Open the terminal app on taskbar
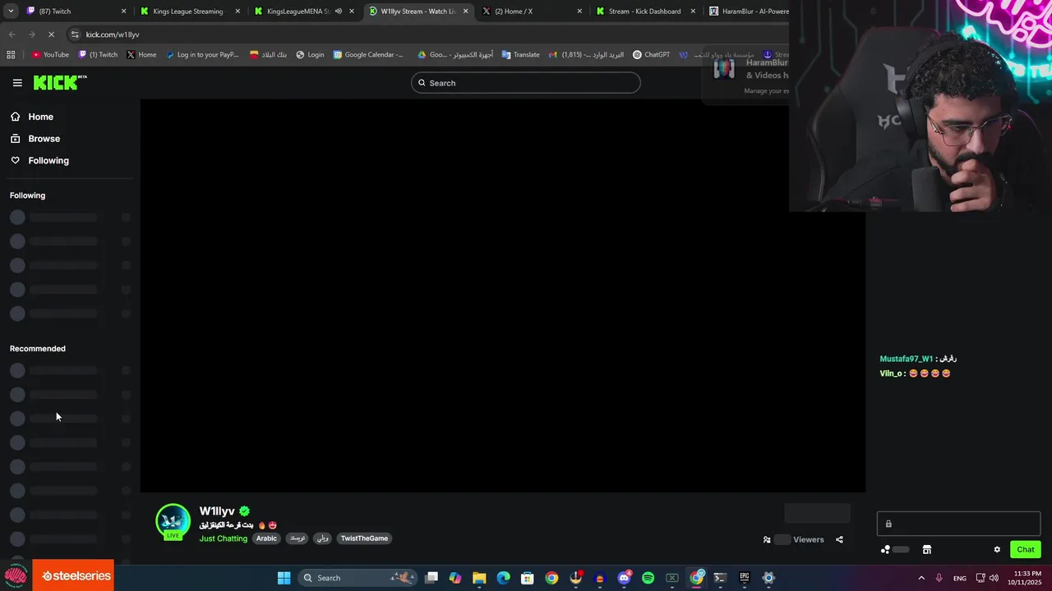 coord(721,578)
